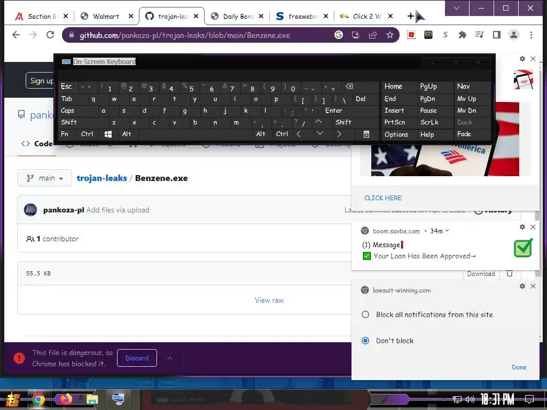
Task: Open the tab search dropdown arrow
Action: pos(457,8)
